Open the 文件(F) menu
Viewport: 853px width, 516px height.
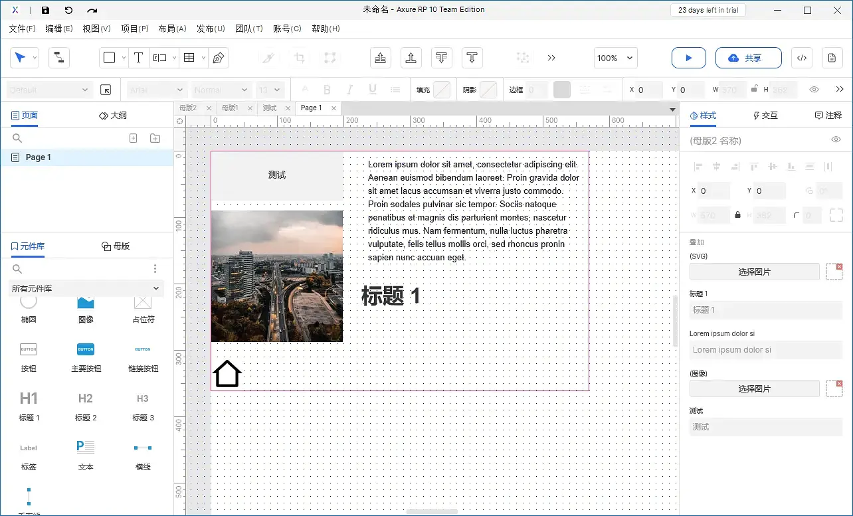click(x=22, y=29)
